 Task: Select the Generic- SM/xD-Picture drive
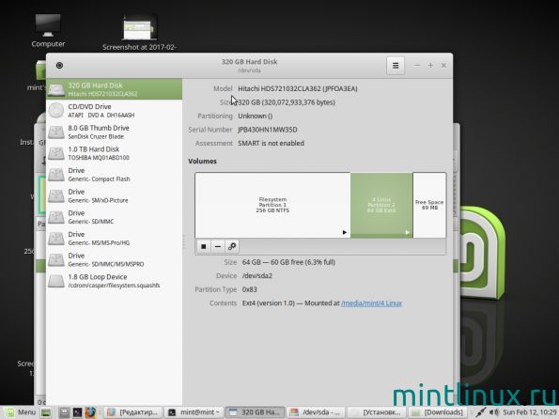[114, 195]
